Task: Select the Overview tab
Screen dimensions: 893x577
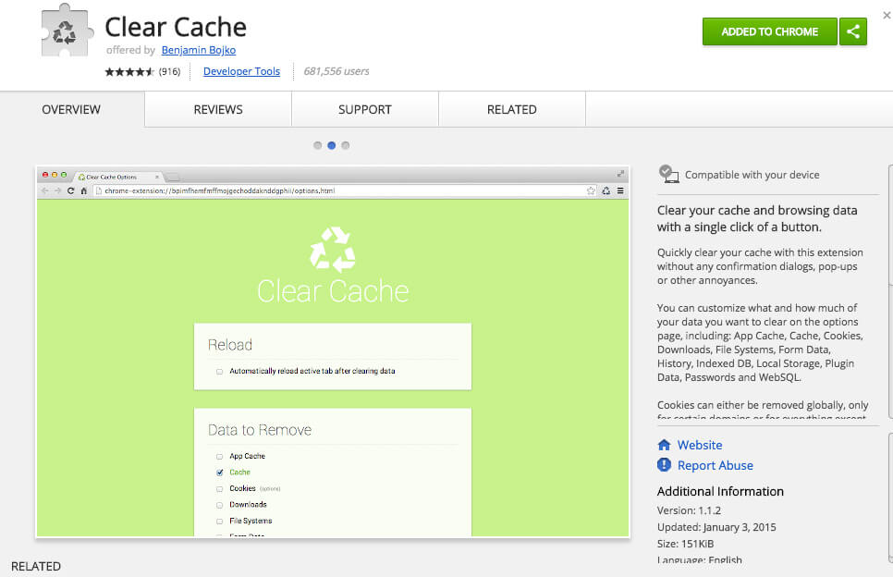Action: click(x=71, y=109)
